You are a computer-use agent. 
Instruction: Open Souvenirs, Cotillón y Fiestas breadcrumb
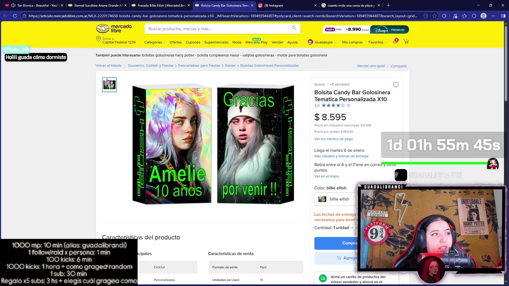151,66
